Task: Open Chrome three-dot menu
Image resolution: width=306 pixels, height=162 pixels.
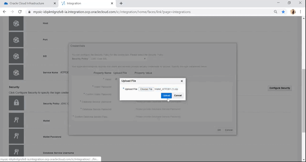Action: pyautogui.click(x=301, y=12)
